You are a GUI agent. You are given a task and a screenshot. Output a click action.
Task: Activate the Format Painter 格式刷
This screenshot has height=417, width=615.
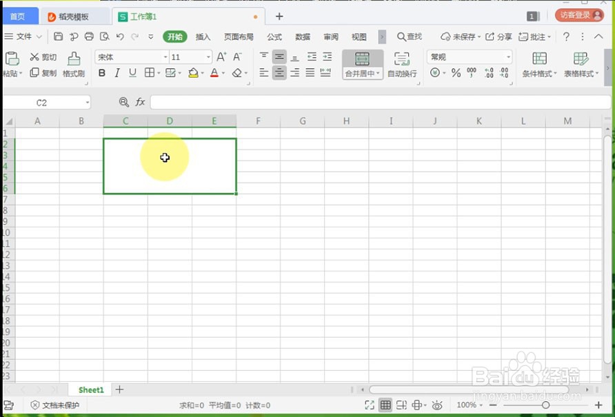pos(74,65)
